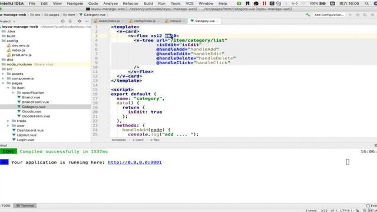This screenshot has width=377, height=212.
Task: Collapse the item folder
Action: pos(8,88)
